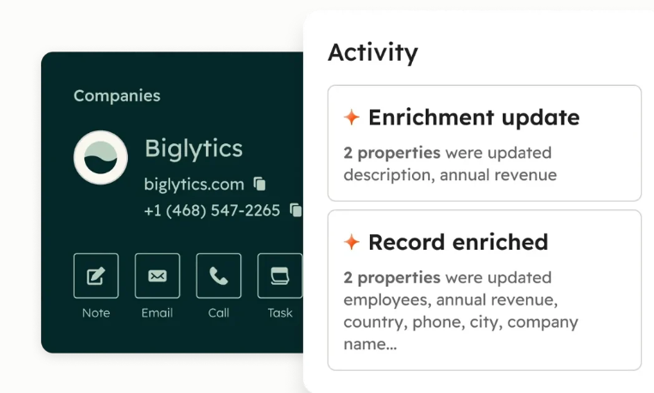Click the truncated "name..." text
Screen dimensions: 654x393
370,344
